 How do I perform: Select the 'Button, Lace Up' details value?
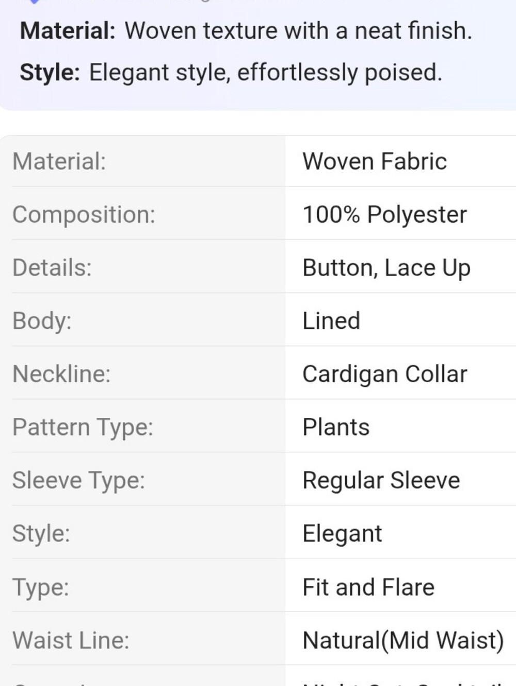tap(386, 268)
